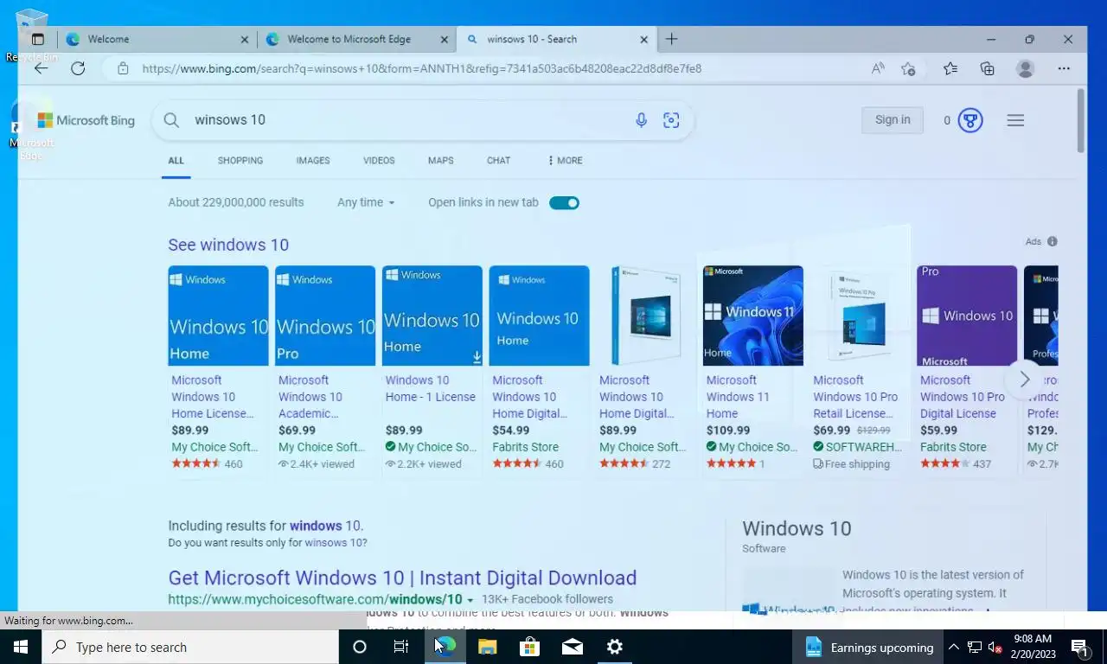Open Mail app from taskbar
This screenshot has height=664, width=1107.
point(572,647)
